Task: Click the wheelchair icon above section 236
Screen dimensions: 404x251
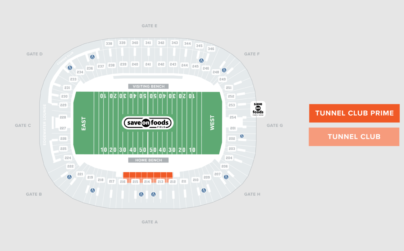Action: click(92, 57)
